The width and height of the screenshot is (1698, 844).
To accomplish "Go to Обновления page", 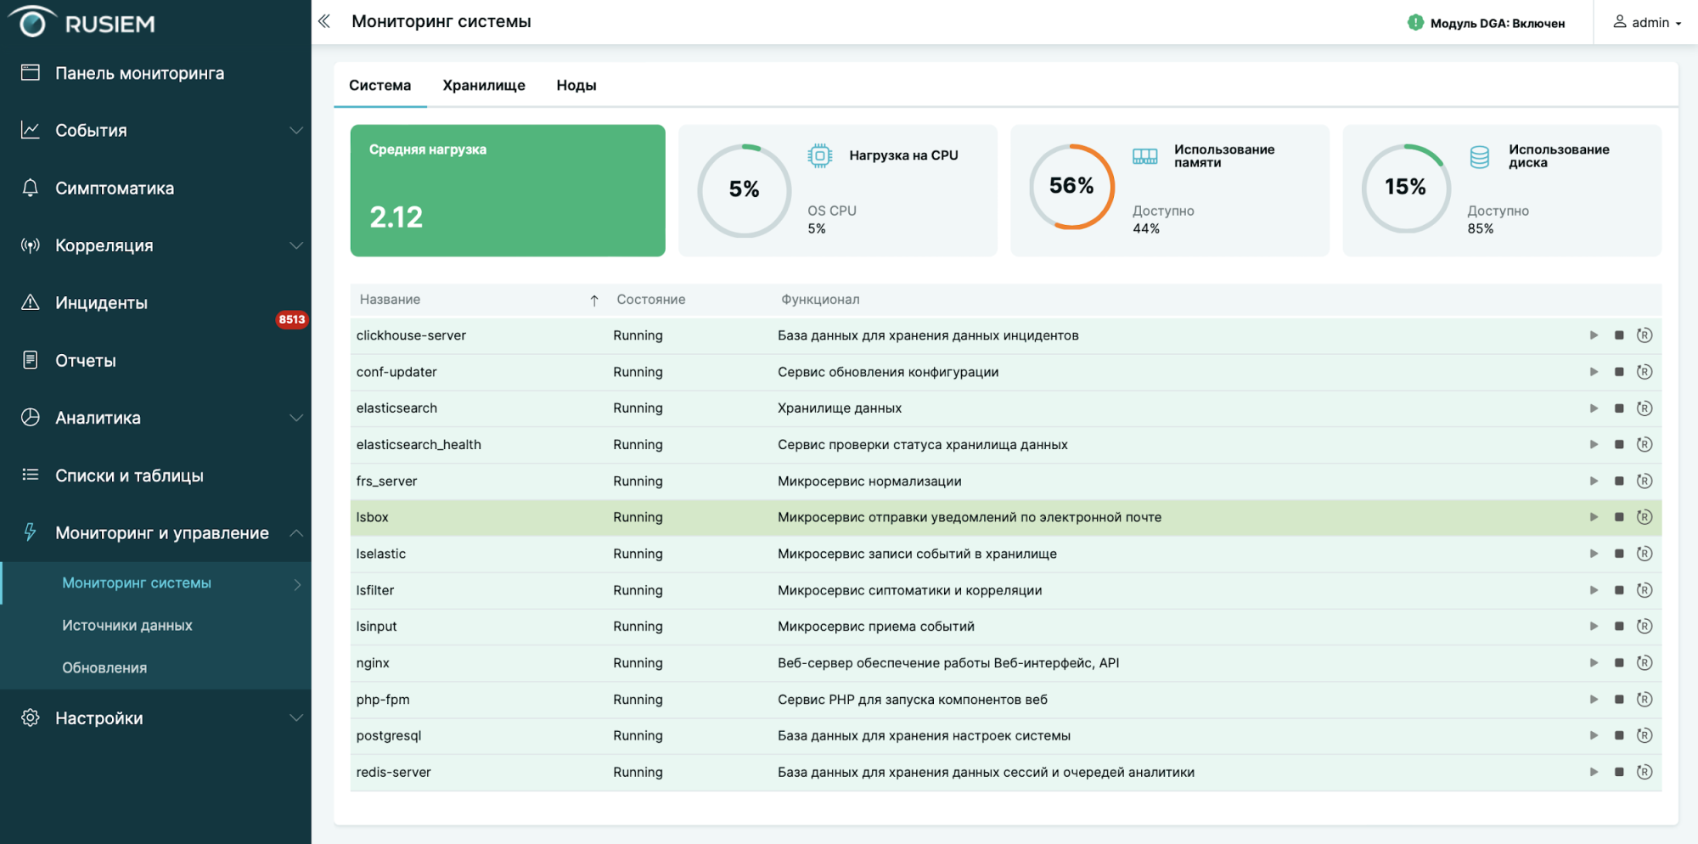I will pos(104,668).
